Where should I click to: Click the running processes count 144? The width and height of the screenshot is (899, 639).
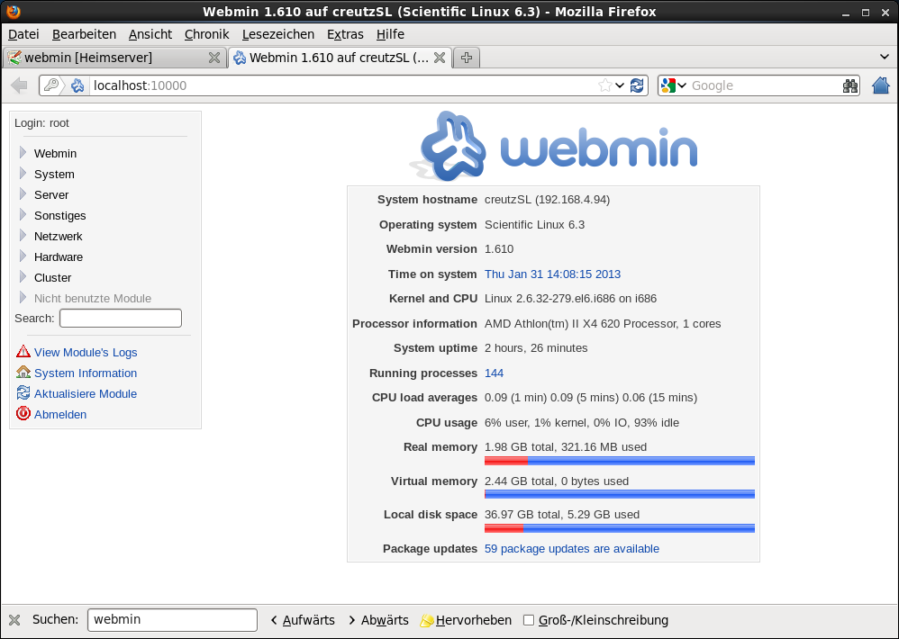point(494,373)
